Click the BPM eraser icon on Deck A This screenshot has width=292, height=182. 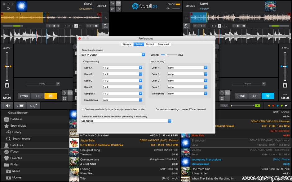tap(106, 26)
